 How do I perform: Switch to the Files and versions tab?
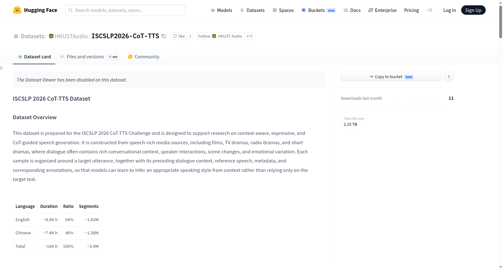[89, 57]
